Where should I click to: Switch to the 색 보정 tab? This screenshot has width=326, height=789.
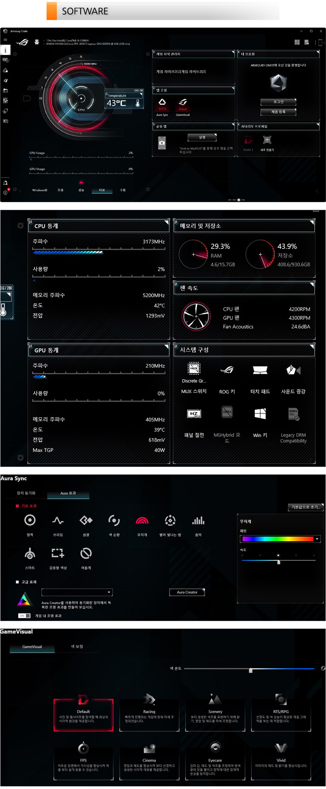point(77,646)
